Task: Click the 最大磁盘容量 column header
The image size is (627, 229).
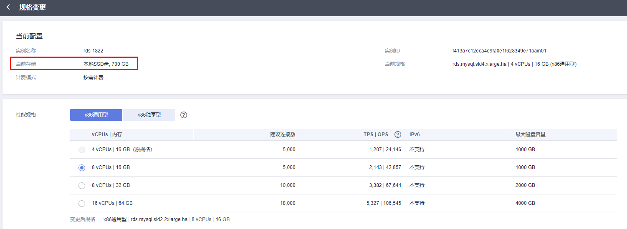Action: 531,134
